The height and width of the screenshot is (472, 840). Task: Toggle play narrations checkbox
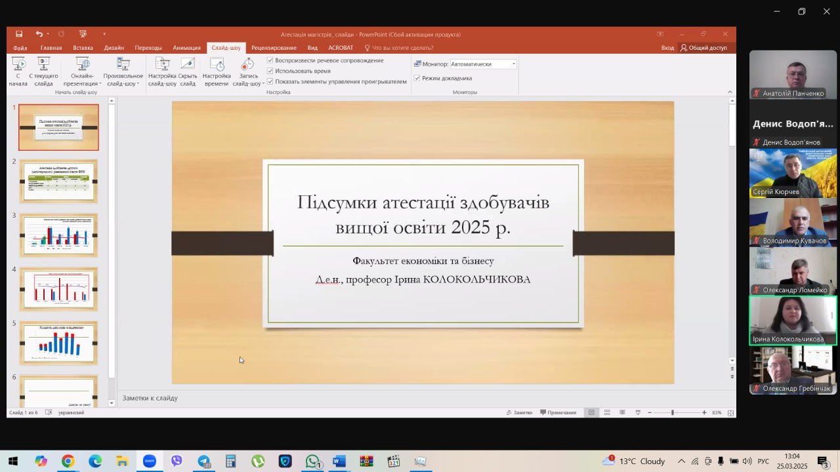coord(270,60)
